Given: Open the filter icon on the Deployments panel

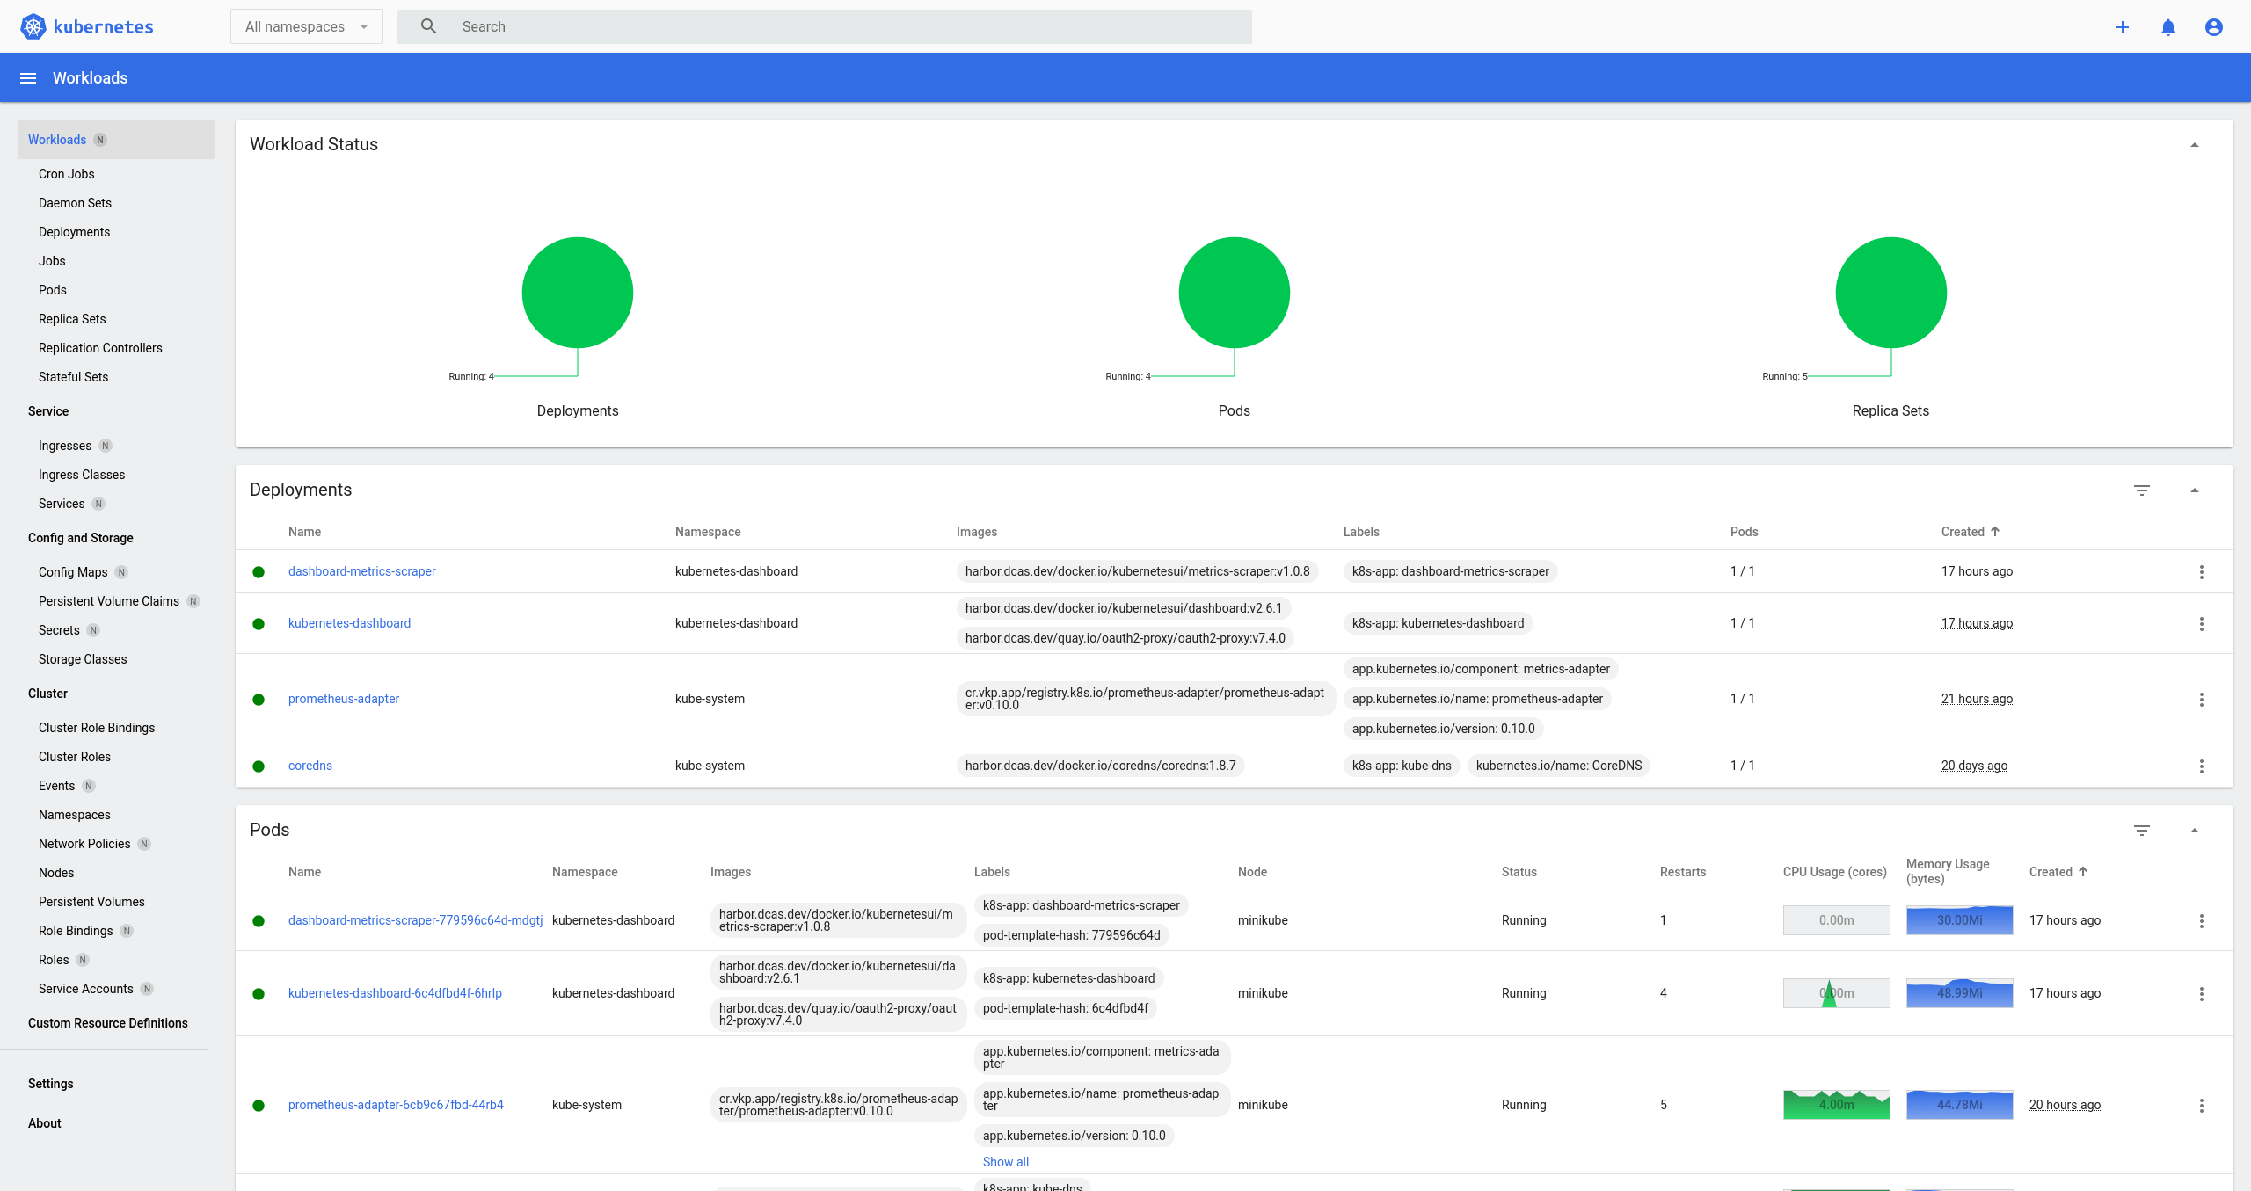Looking at the screenshot, I should (2142, 490).
